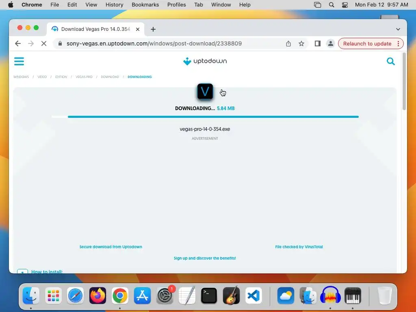Go back to the previous page
This screenshot has height=312, width=416.
[x=18, y=43]
